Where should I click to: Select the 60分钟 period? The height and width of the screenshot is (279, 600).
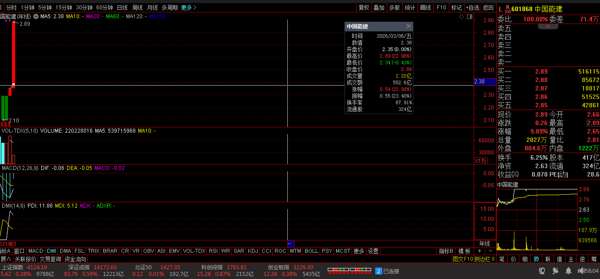point(105,8)
